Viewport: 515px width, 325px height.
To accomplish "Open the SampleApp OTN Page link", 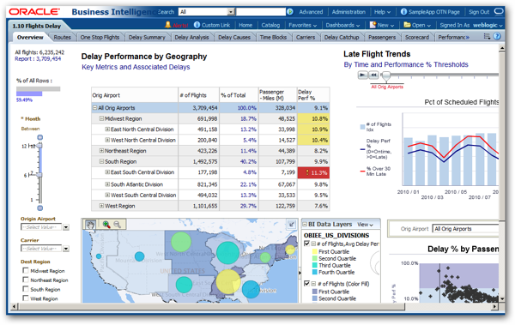I will pyautogui.click(x=434, y=12).
